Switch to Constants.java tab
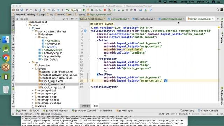The image size is (224, 126). 119,19
